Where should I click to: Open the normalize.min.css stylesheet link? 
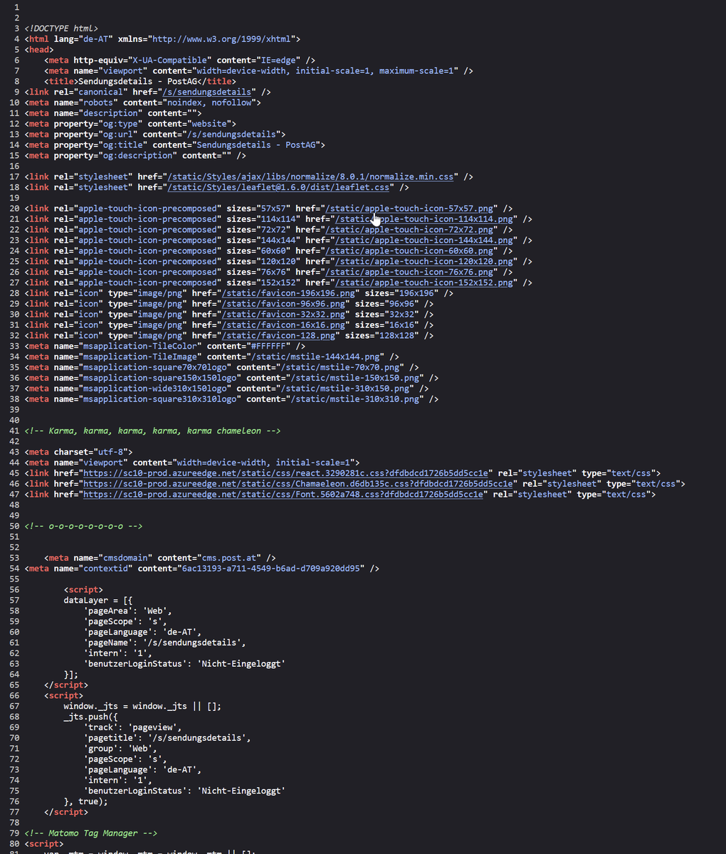(x=310, y=176)
